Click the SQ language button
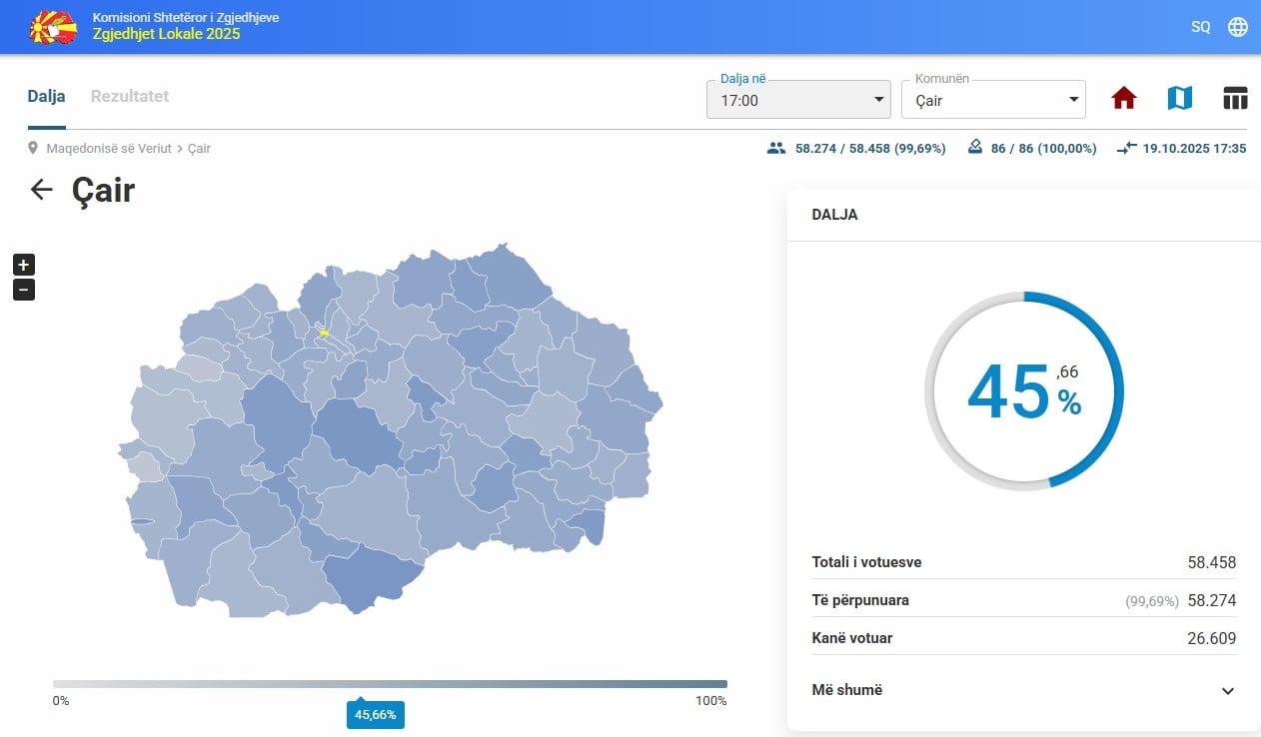Viewport: 1261px width, 737px height. (1200, 27)
